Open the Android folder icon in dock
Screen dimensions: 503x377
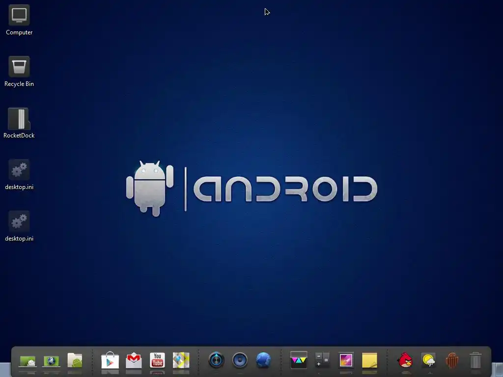coord(75,360)
